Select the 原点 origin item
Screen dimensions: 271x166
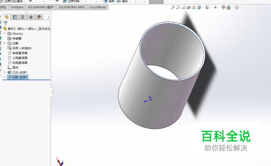tap(13, 68)
